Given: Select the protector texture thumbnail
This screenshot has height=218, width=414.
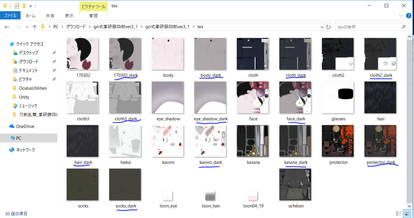Looking at the screenshot, I should coord(338,141).
